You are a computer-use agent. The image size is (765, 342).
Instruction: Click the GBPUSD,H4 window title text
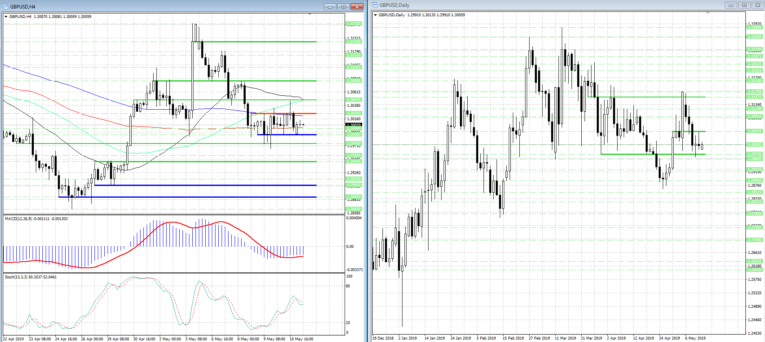pos(23,7)
